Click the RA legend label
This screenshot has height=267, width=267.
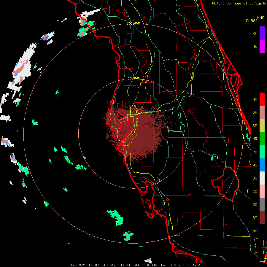pyautogui.click(x=255, y=152)
